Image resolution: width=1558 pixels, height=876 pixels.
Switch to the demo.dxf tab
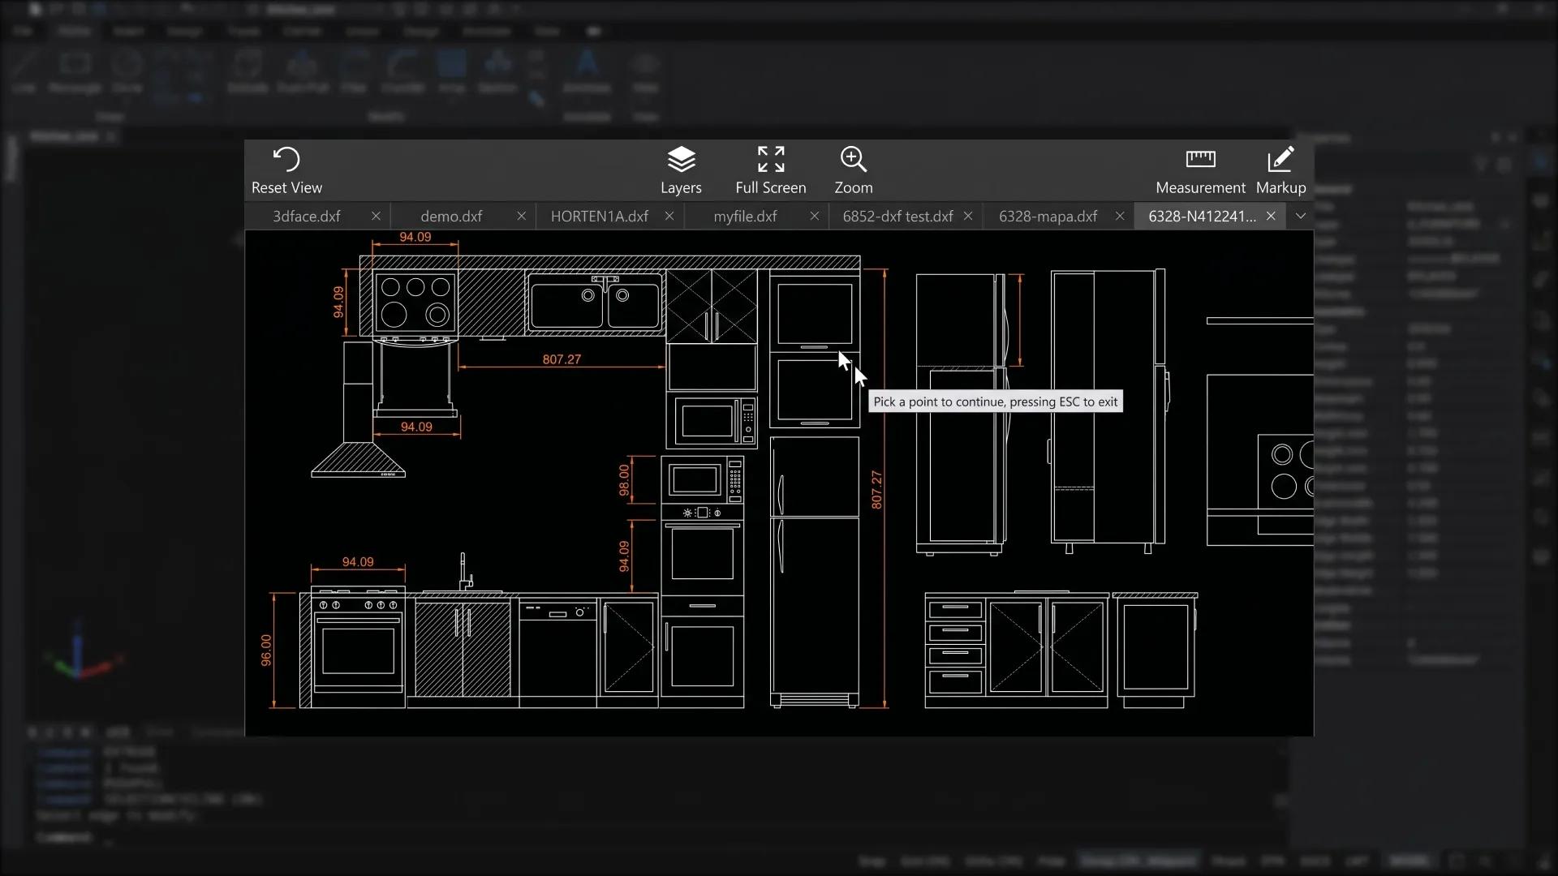451,217
